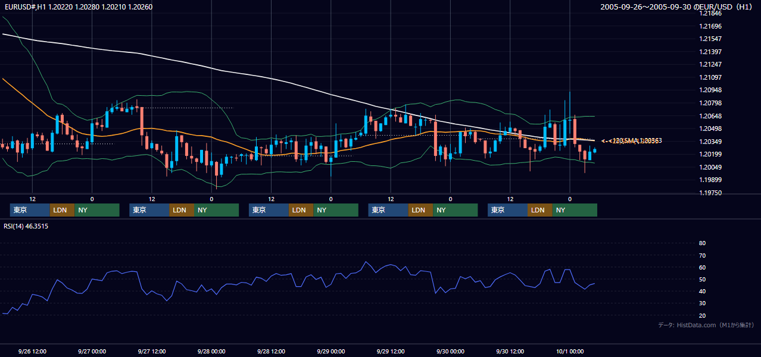Click the RSI(14) 46.3515 indicator label
Image resolution: width=761 pixels, height=357 pixels.
point(26,226)
